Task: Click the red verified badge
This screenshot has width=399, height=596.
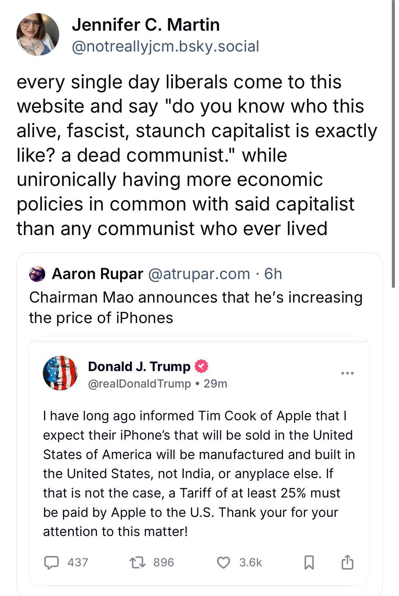Action: (x=202, y=366)
